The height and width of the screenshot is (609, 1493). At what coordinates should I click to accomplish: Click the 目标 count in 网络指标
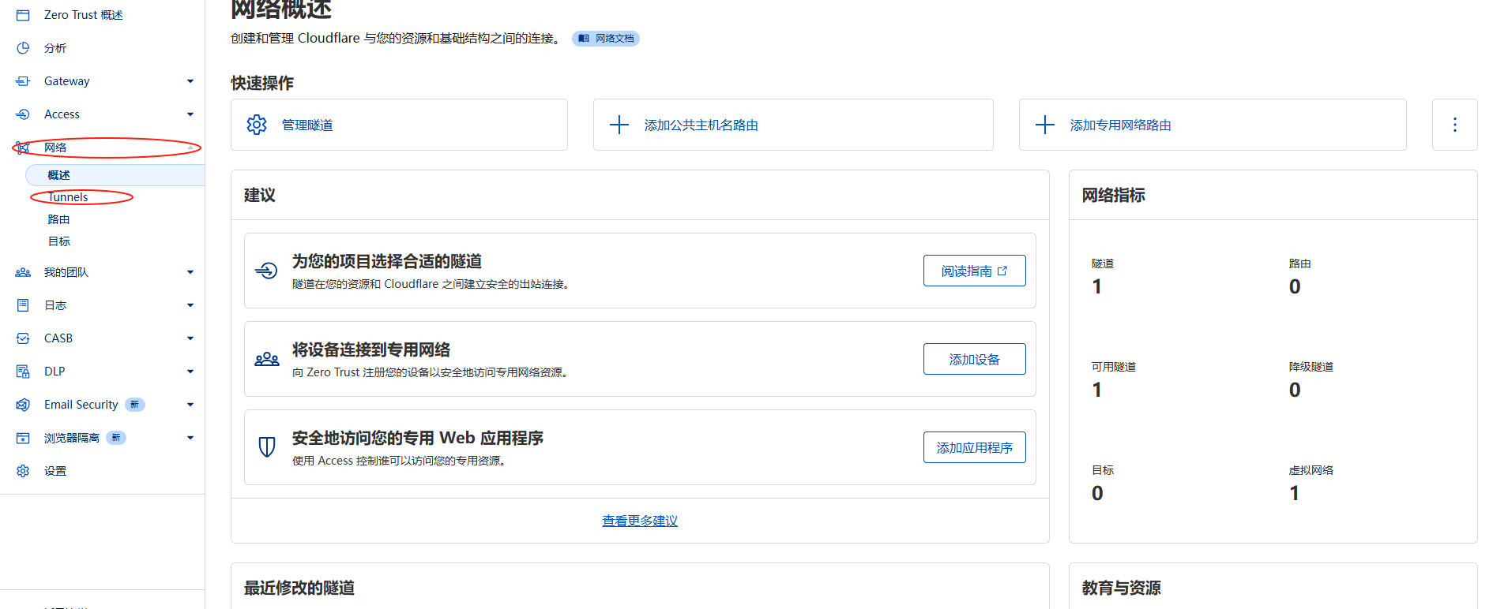coord(1097,493)
